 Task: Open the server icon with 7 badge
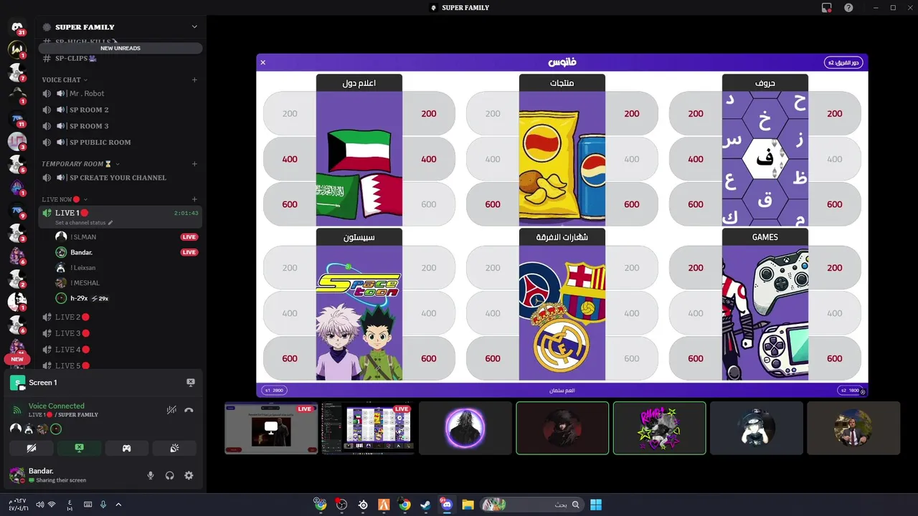(x=17, y=72)
